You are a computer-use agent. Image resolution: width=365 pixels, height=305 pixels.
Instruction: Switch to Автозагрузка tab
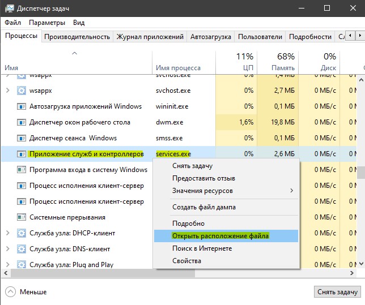click(211, 37)
